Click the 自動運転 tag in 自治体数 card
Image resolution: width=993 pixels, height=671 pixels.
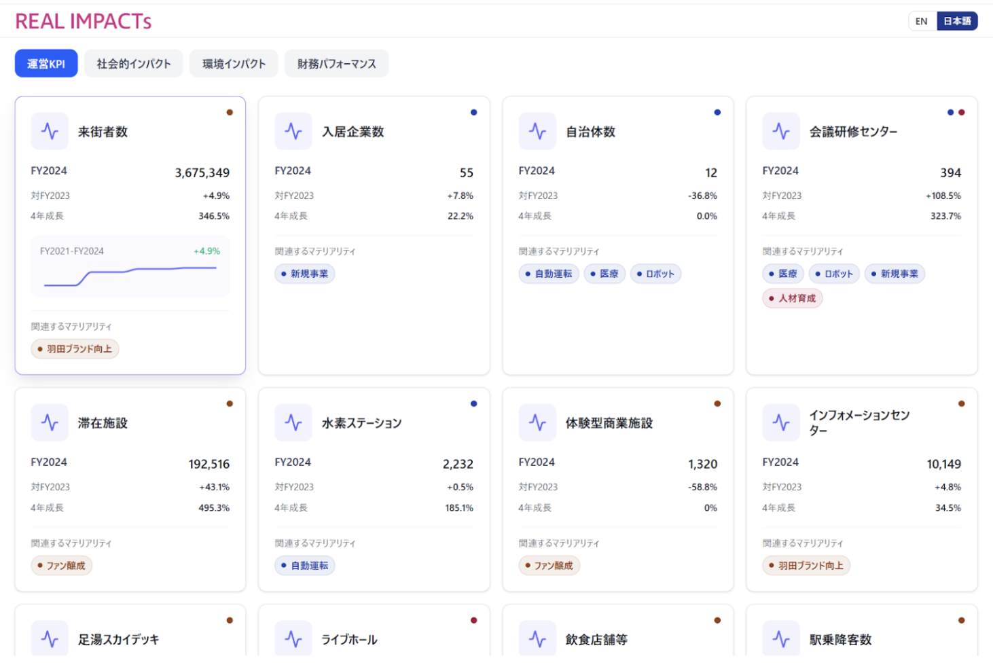549,274
